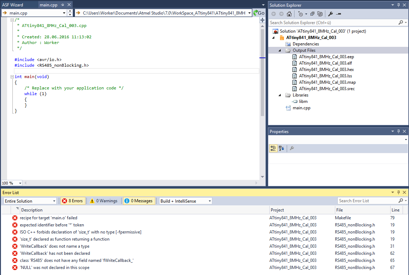The height and width of the screenshot is (275, 409).
Task: Click the Pending Changes Filter clock icon
Action: point(301,14)
